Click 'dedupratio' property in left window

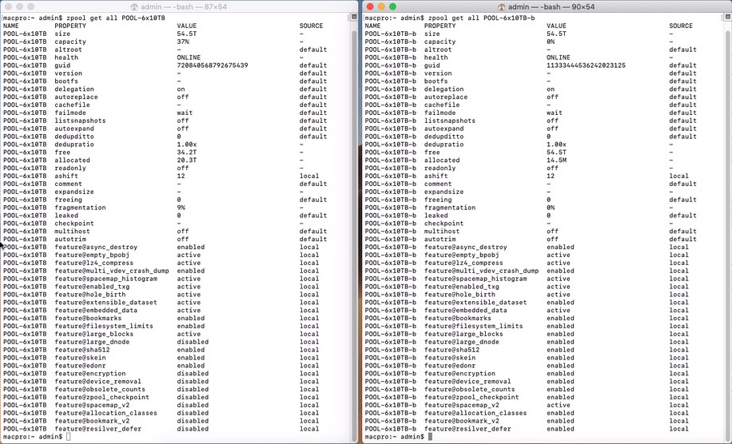pos(74,144)
